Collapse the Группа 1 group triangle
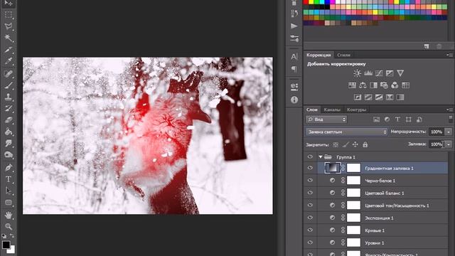Viewport: 455px width, 256px height. 321,157
